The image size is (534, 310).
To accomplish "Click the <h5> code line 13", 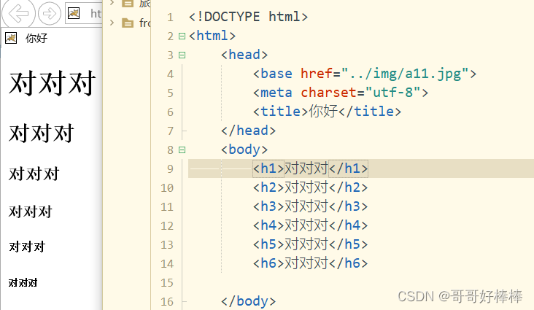I will (310, 244).
